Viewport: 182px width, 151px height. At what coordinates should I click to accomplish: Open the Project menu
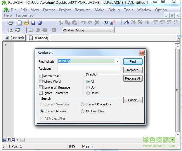tap(65, 10)
